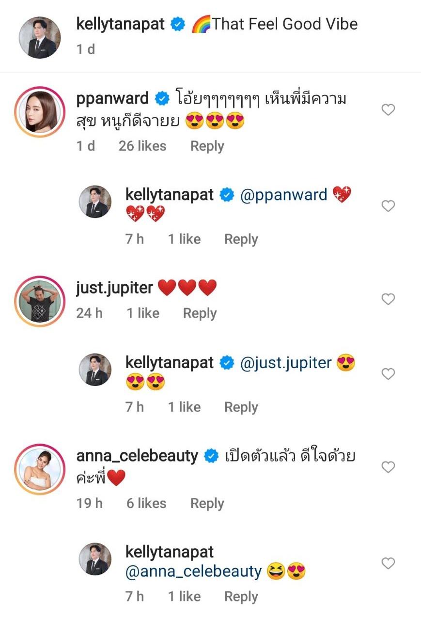Open the @ppanward mention link

click(283, 195)
